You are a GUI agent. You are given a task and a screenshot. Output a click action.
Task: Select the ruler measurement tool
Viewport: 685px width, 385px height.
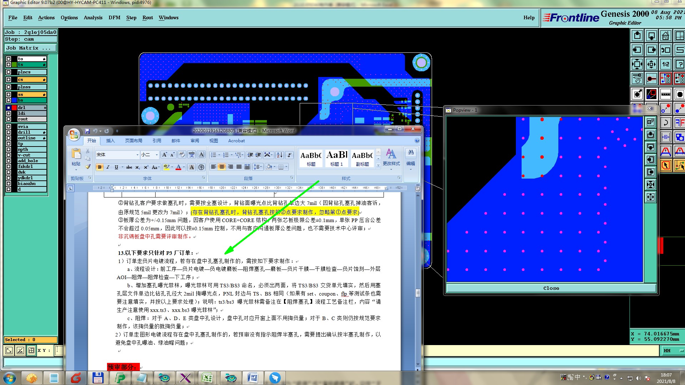[x=666, y=94]
